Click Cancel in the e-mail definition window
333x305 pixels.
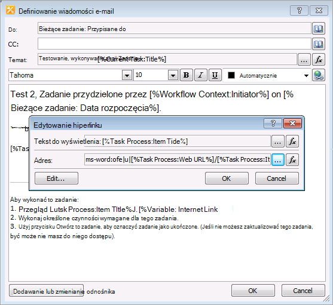[303, 290]
